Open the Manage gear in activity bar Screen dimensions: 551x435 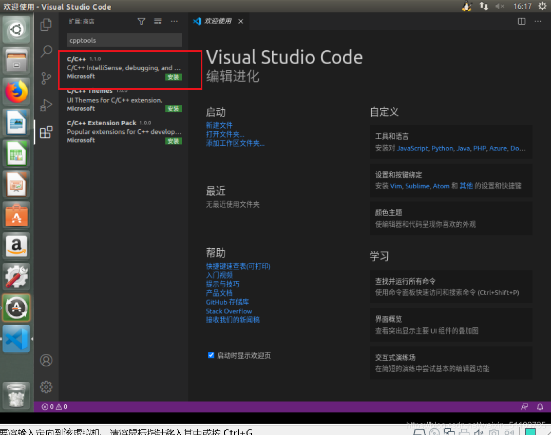click(x=46, y=387)
